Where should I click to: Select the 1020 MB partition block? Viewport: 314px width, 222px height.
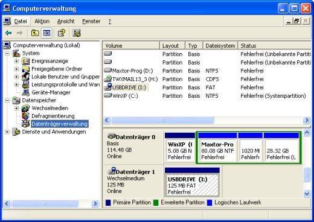coord(251,148)
